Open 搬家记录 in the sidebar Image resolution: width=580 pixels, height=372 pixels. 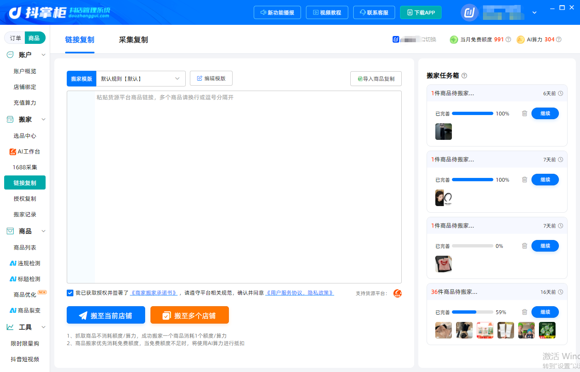click(25, 214)
